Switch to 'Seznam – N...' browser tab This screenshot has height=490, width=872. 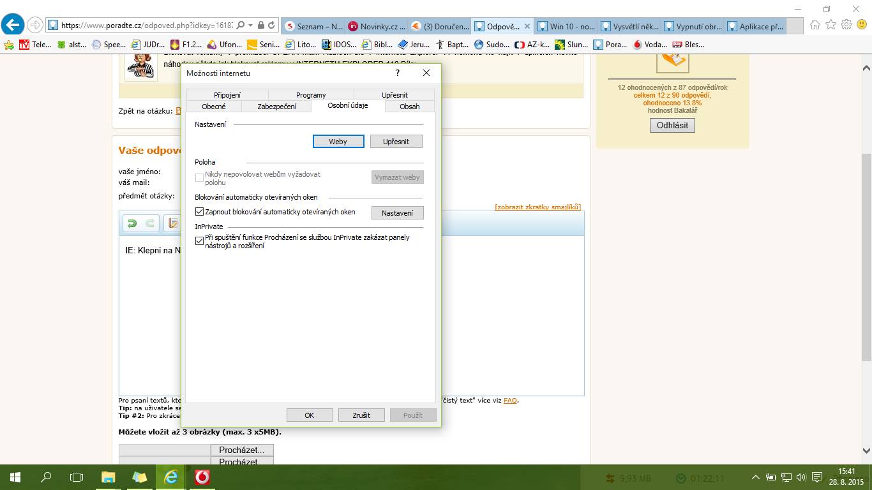313,26
